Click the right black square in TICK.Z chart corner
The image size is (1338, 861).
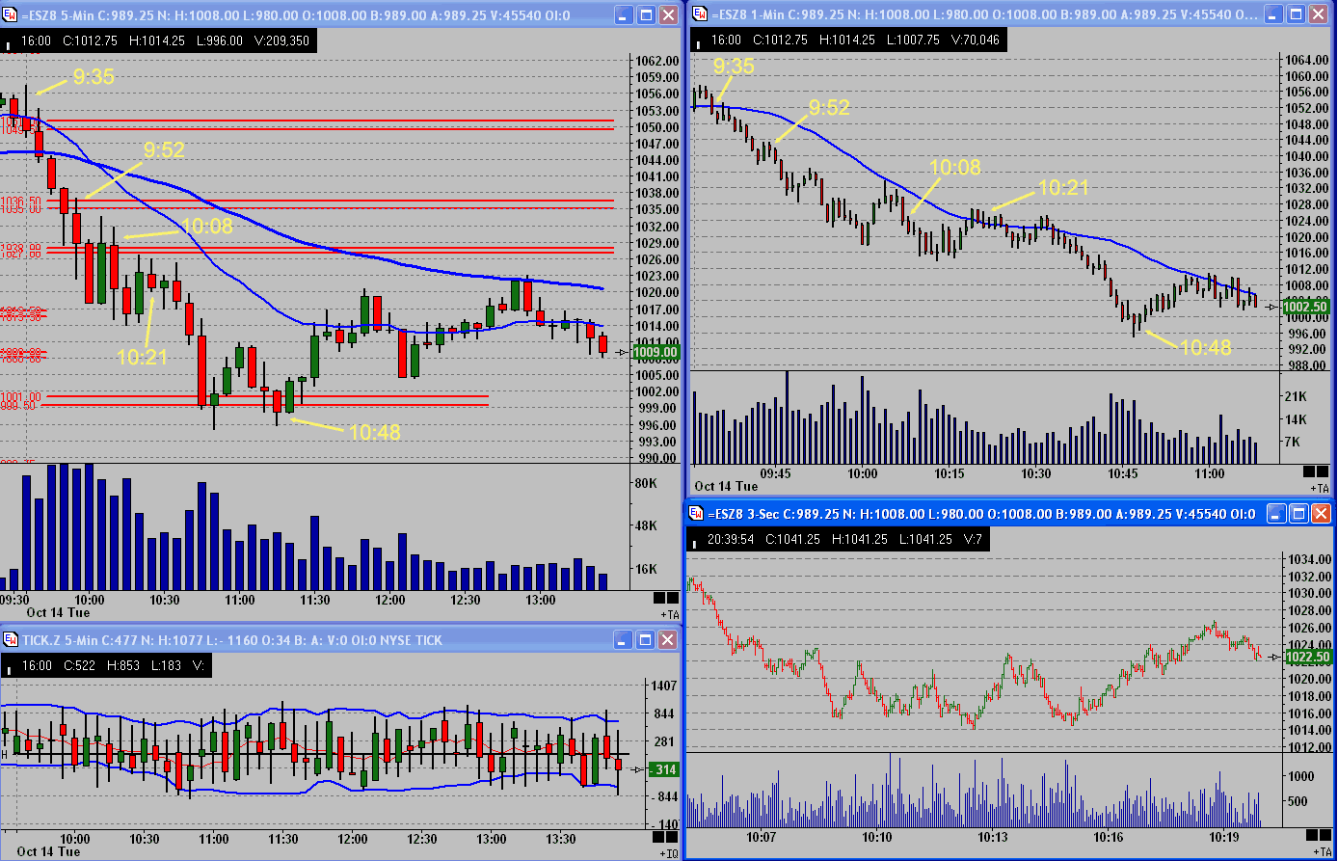(x=672, y=835)
